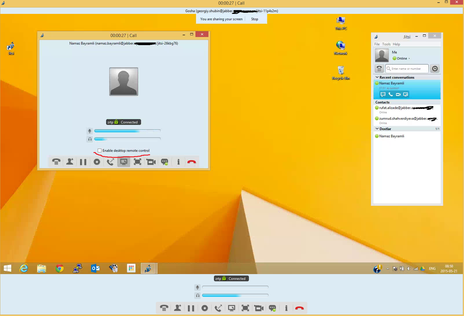The width and height of the screenshot is (464, 316).
Task: Click share desktop icon in bottom toolbar
Action: (x=232, y=308)
